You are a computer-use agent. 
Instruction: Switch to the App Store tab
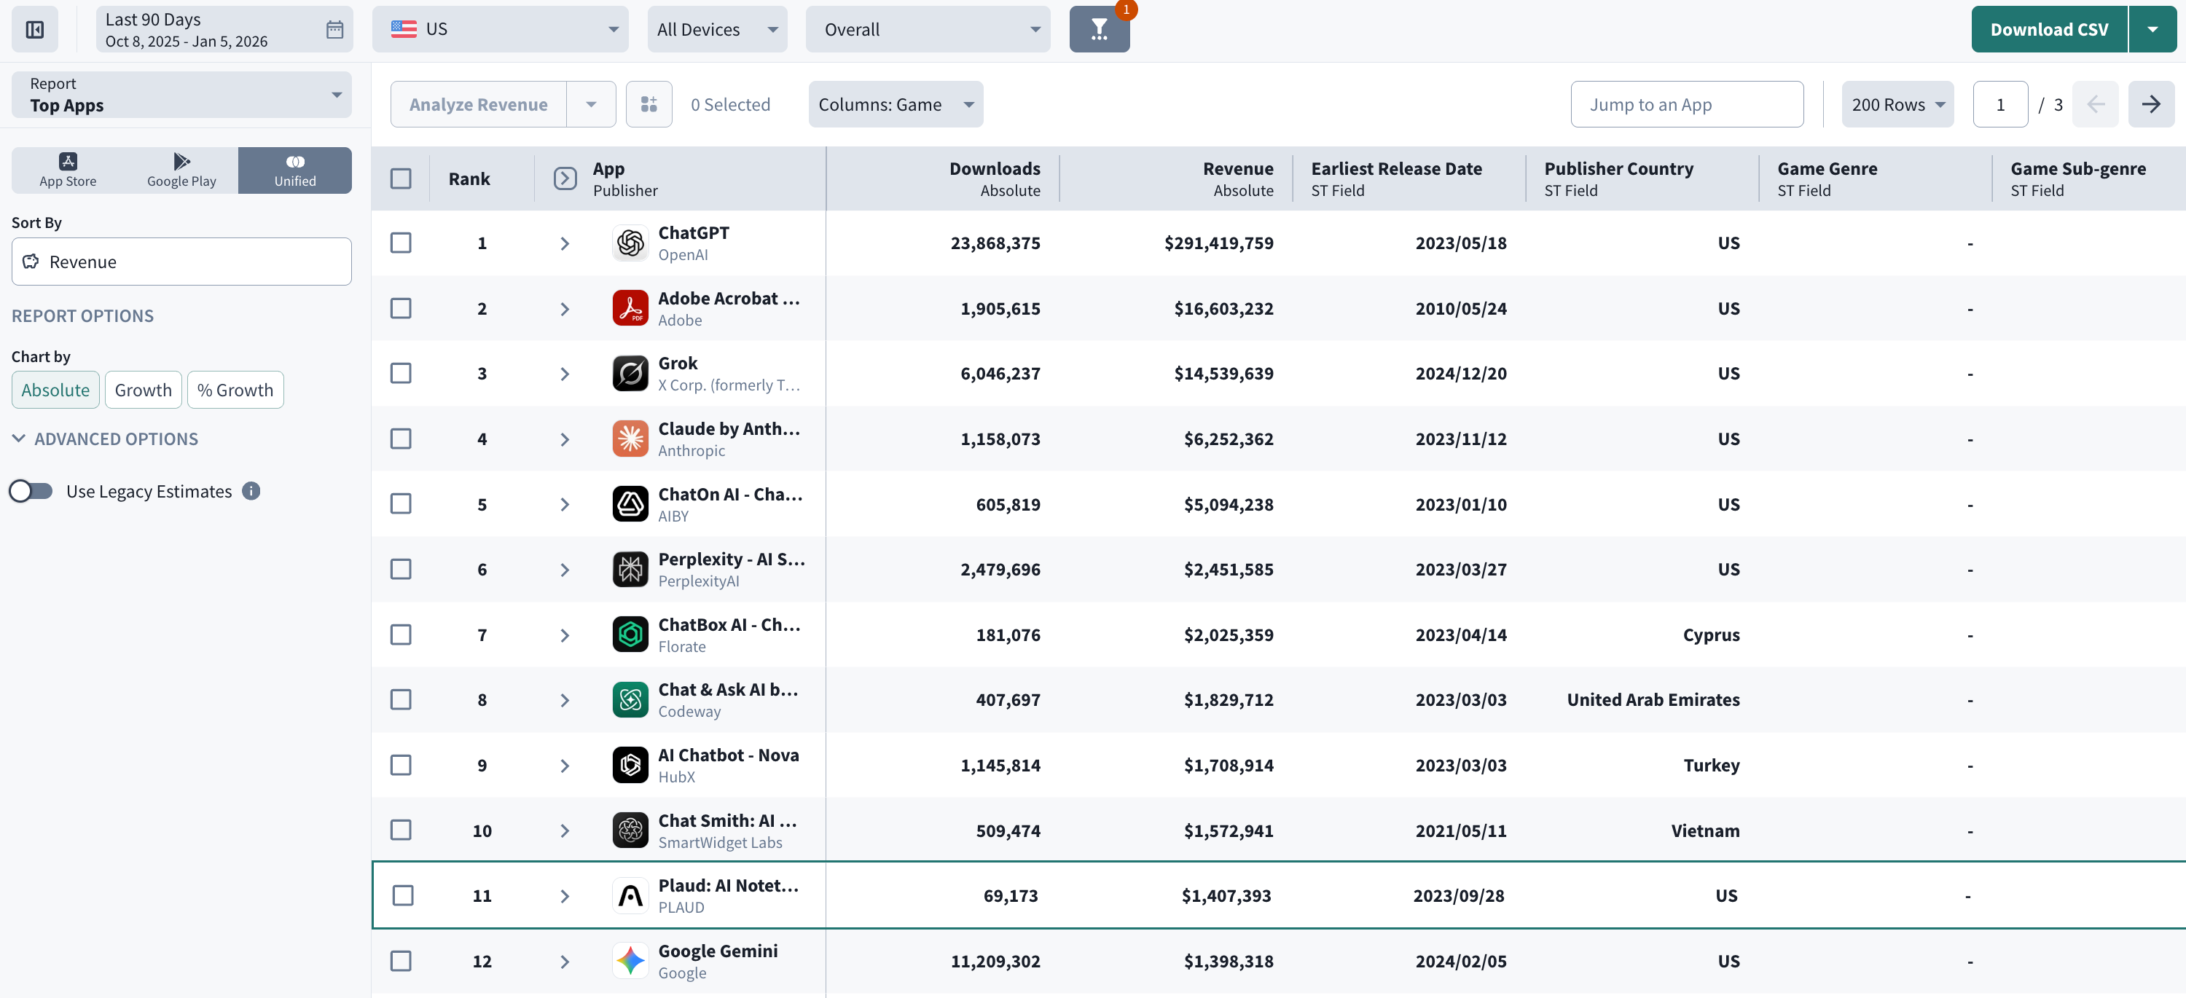(x=68, y=170)
